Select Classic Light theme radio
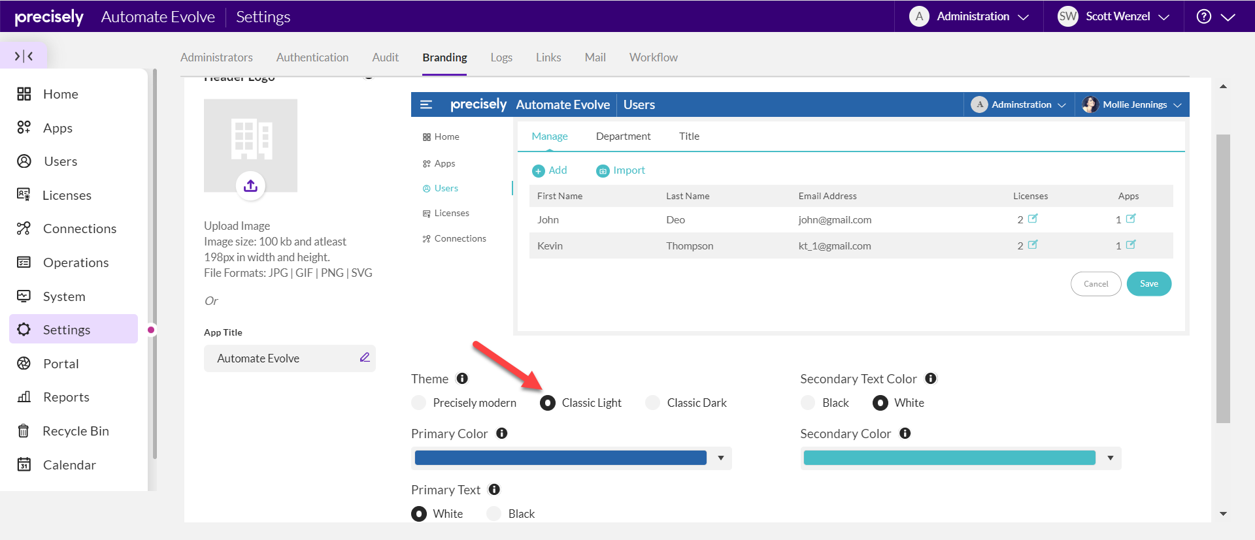Screen dimensions: 1255x540 (548, 403)
